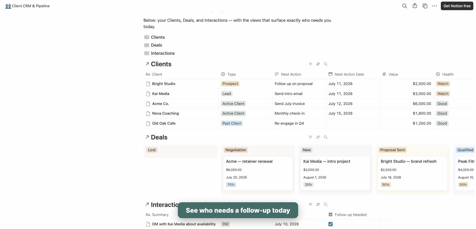Open the Next Action Date column header
Screen dimensions: 476x229
pos(353,74)
